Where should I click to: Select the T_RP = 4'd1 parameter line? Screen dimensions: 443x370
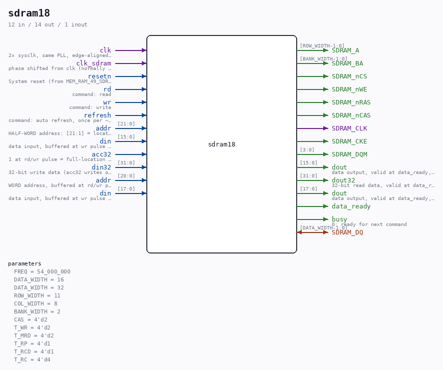pos(32,343)
